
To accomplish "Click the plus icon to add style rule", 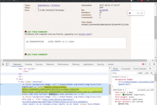I will (152, 73).
